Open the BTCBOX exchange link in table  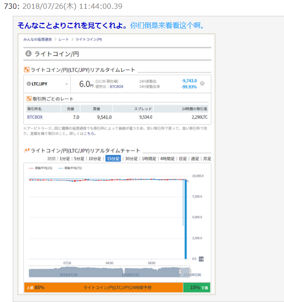point(35,117)
